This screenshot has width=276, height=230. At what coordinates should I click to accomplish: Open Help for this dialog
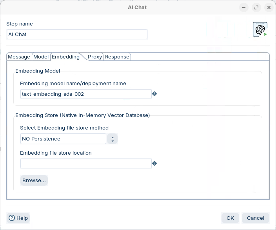click(x=18, y=218)
